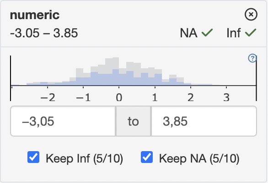Select the right histogram range handle
The image size is (268, 183).
[256, 78]
